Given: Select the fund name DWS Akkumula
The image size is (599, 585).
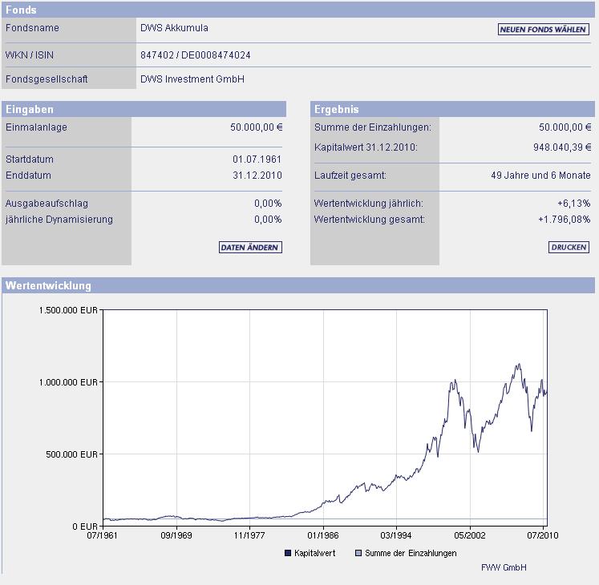Looking at the screenshot, I should [x=174, y=28].
